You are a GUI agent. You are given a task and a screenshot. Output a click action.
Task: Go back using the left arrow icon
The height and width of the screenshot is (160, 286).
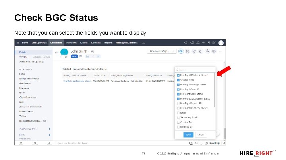pyautogui.click(x=56, y=53)
